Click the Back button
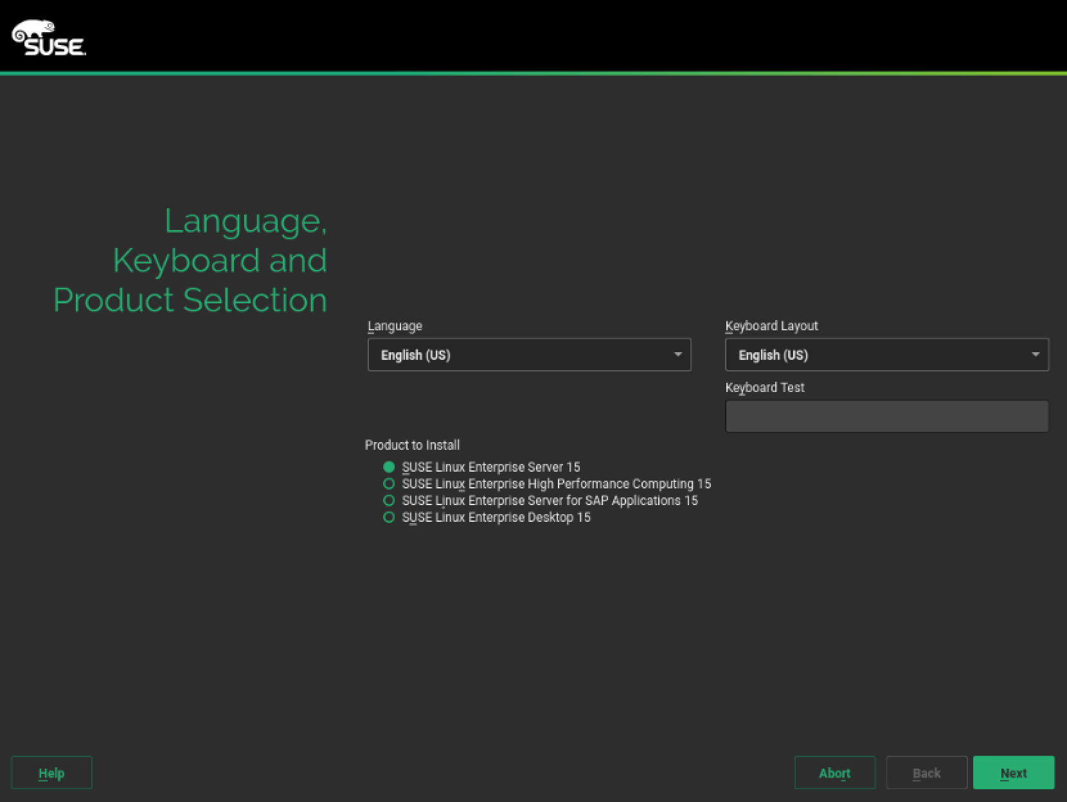Screen dimensions: 1067x802 coord(927,772)
